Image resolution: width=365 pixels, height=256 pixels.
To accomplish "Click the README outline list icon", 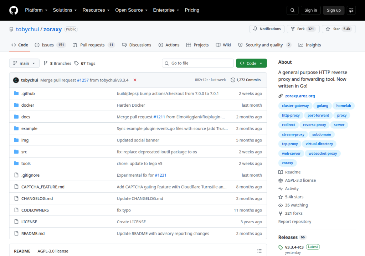I will pos(259,251).
